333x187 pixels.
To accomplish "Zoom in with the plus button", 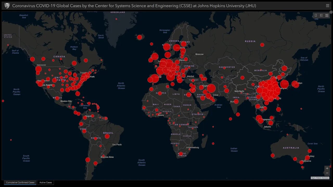I will [327, 168].
